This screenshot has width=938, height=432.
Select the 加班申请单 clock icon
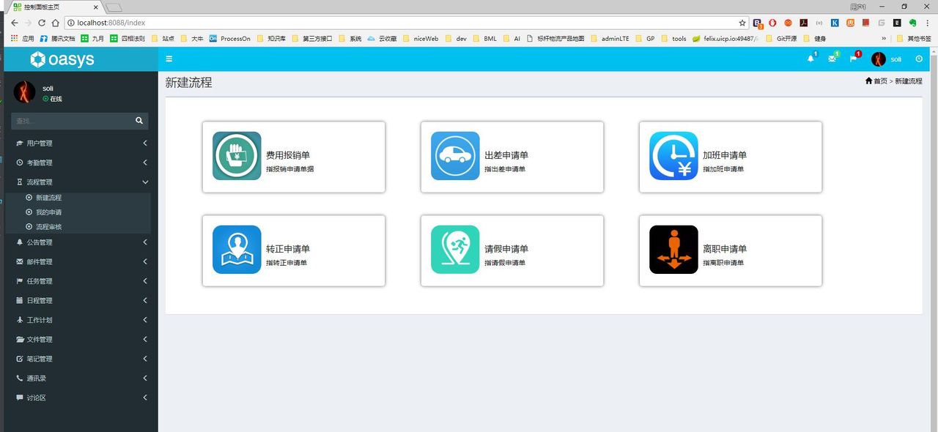[x=673, y=156]
